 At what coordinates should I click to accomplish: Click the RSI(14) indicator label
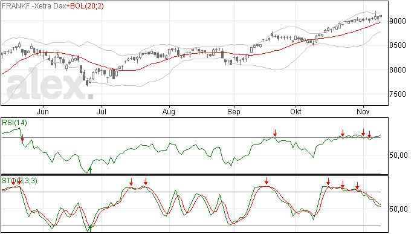15,123
